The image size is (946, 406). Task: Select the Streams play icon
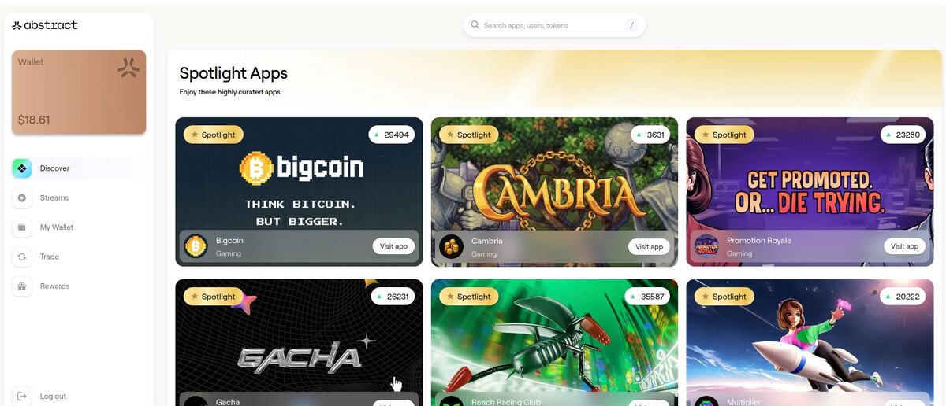click(22, 197)
